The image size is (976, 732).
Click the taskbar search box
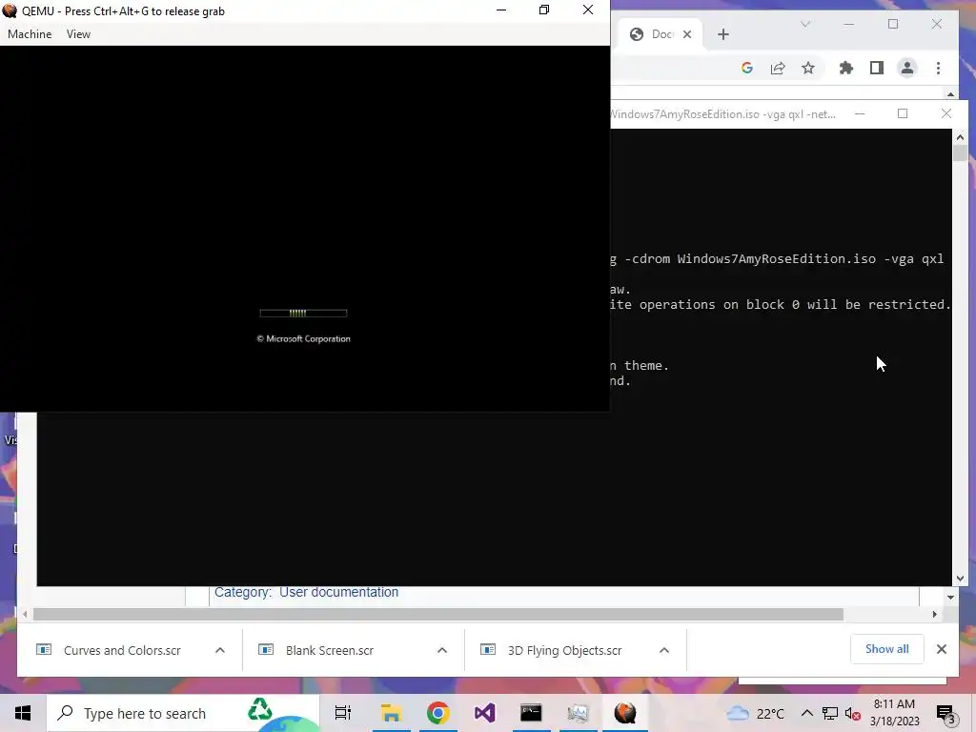point(183,713)
